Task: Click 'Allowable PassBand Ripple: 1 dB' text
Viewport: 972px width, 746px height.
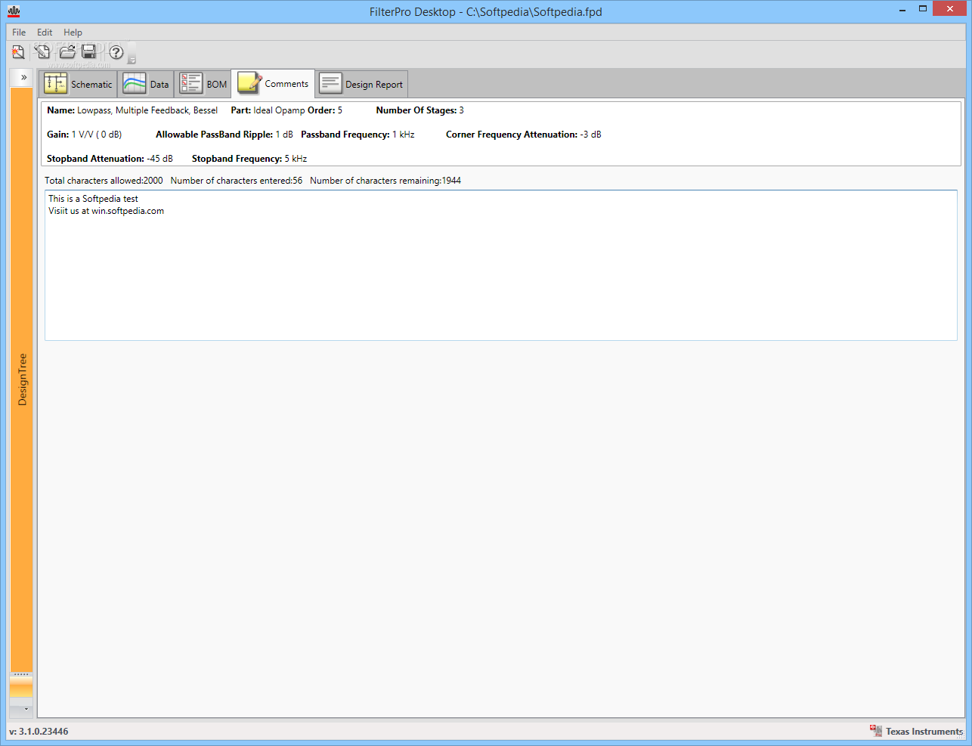Action: [224, 135]
